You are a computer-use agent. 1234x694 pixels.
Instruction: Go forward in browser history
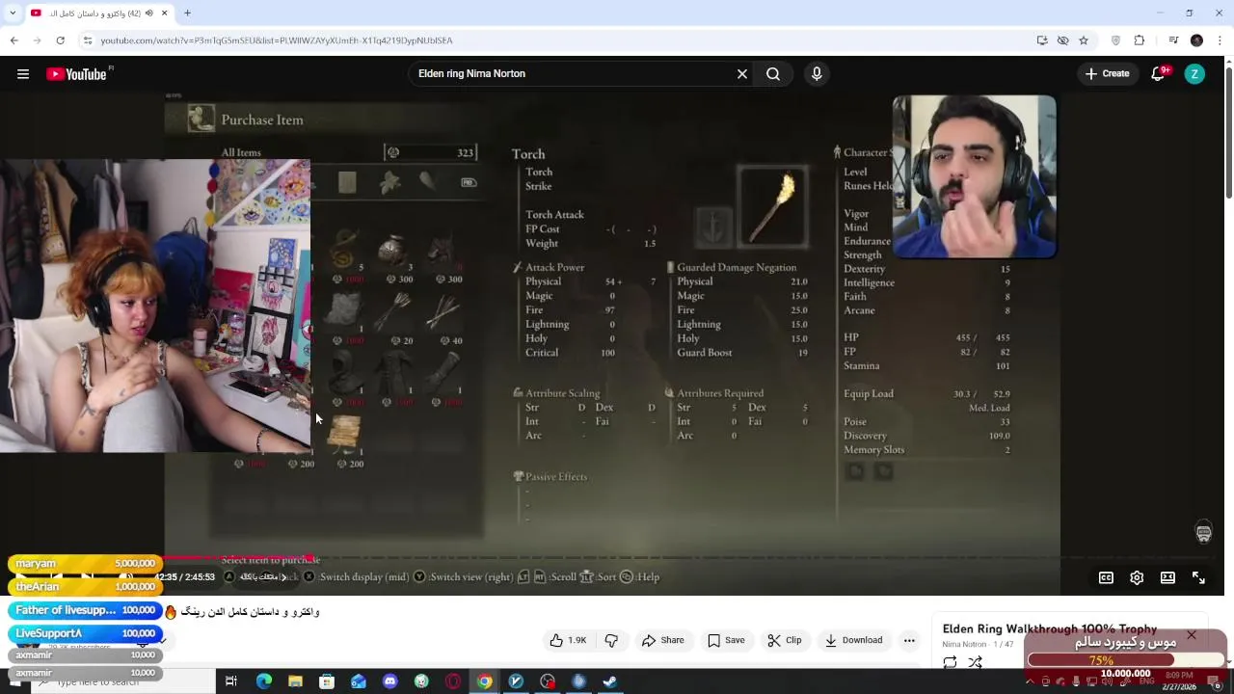[37, 40]
